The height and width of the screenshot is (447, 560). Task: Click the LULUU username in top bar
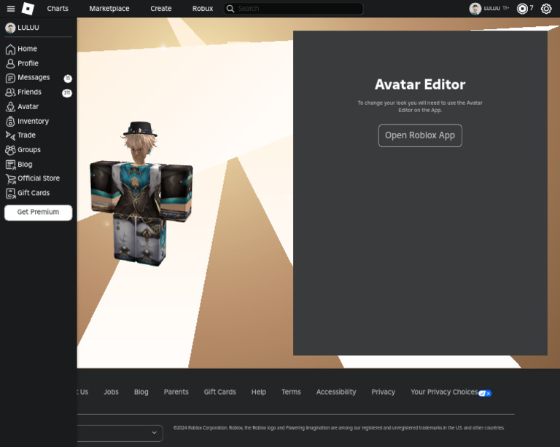pos(491,8)
